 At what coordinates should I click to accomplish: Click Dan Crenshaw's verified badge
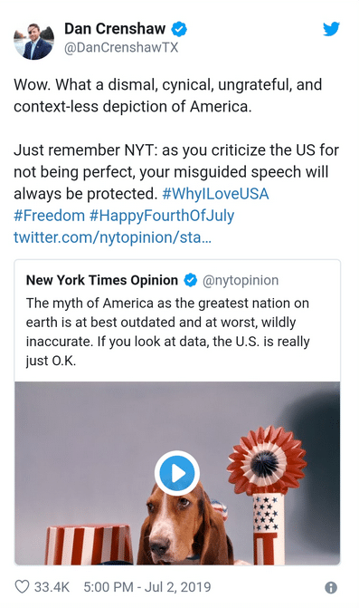(179, 29)
